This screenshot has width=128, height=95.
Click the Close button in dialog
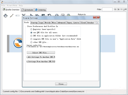[x=61, y=84]
